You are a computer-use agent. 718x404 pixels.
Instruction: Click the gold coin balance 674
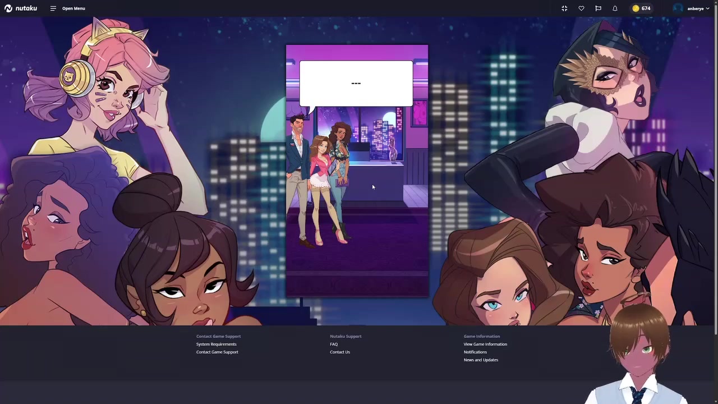click(x=641, y=8)
